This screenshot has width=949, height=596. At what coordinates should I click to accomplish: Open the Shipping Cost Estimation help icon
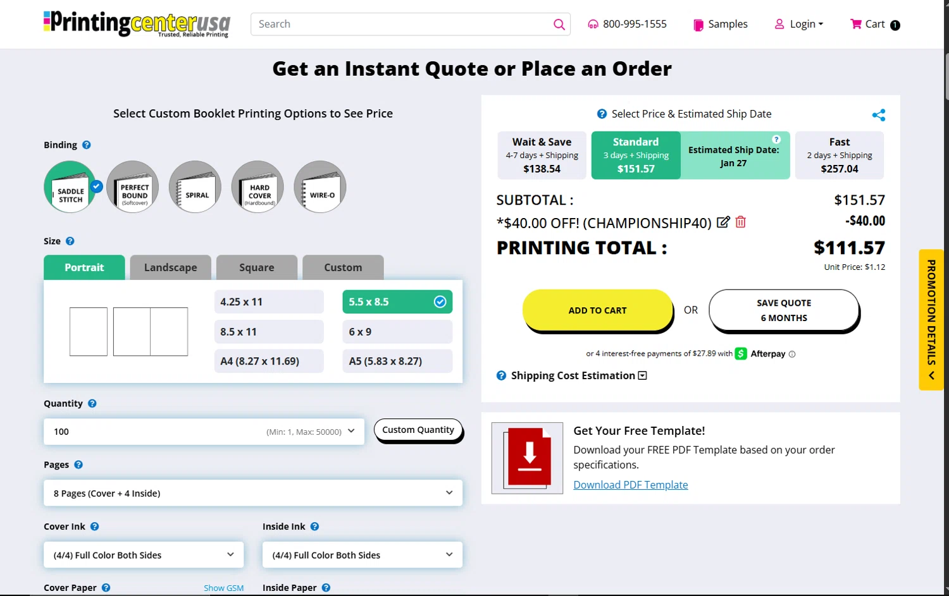pos(502,375)
